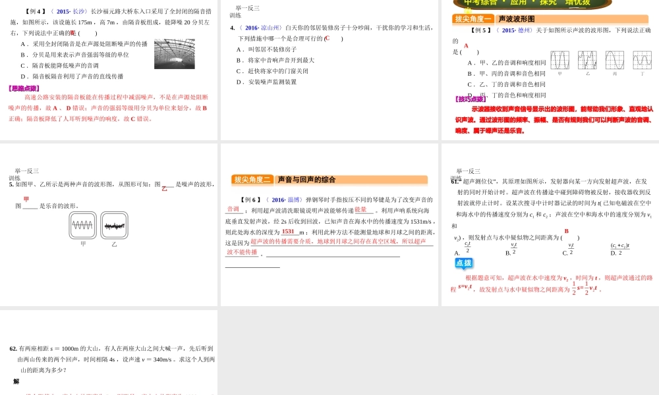This screenshot has height=395, width=659.
Task: Click option C 赶快将家中的门窗关闭
Action: [272, 71]
